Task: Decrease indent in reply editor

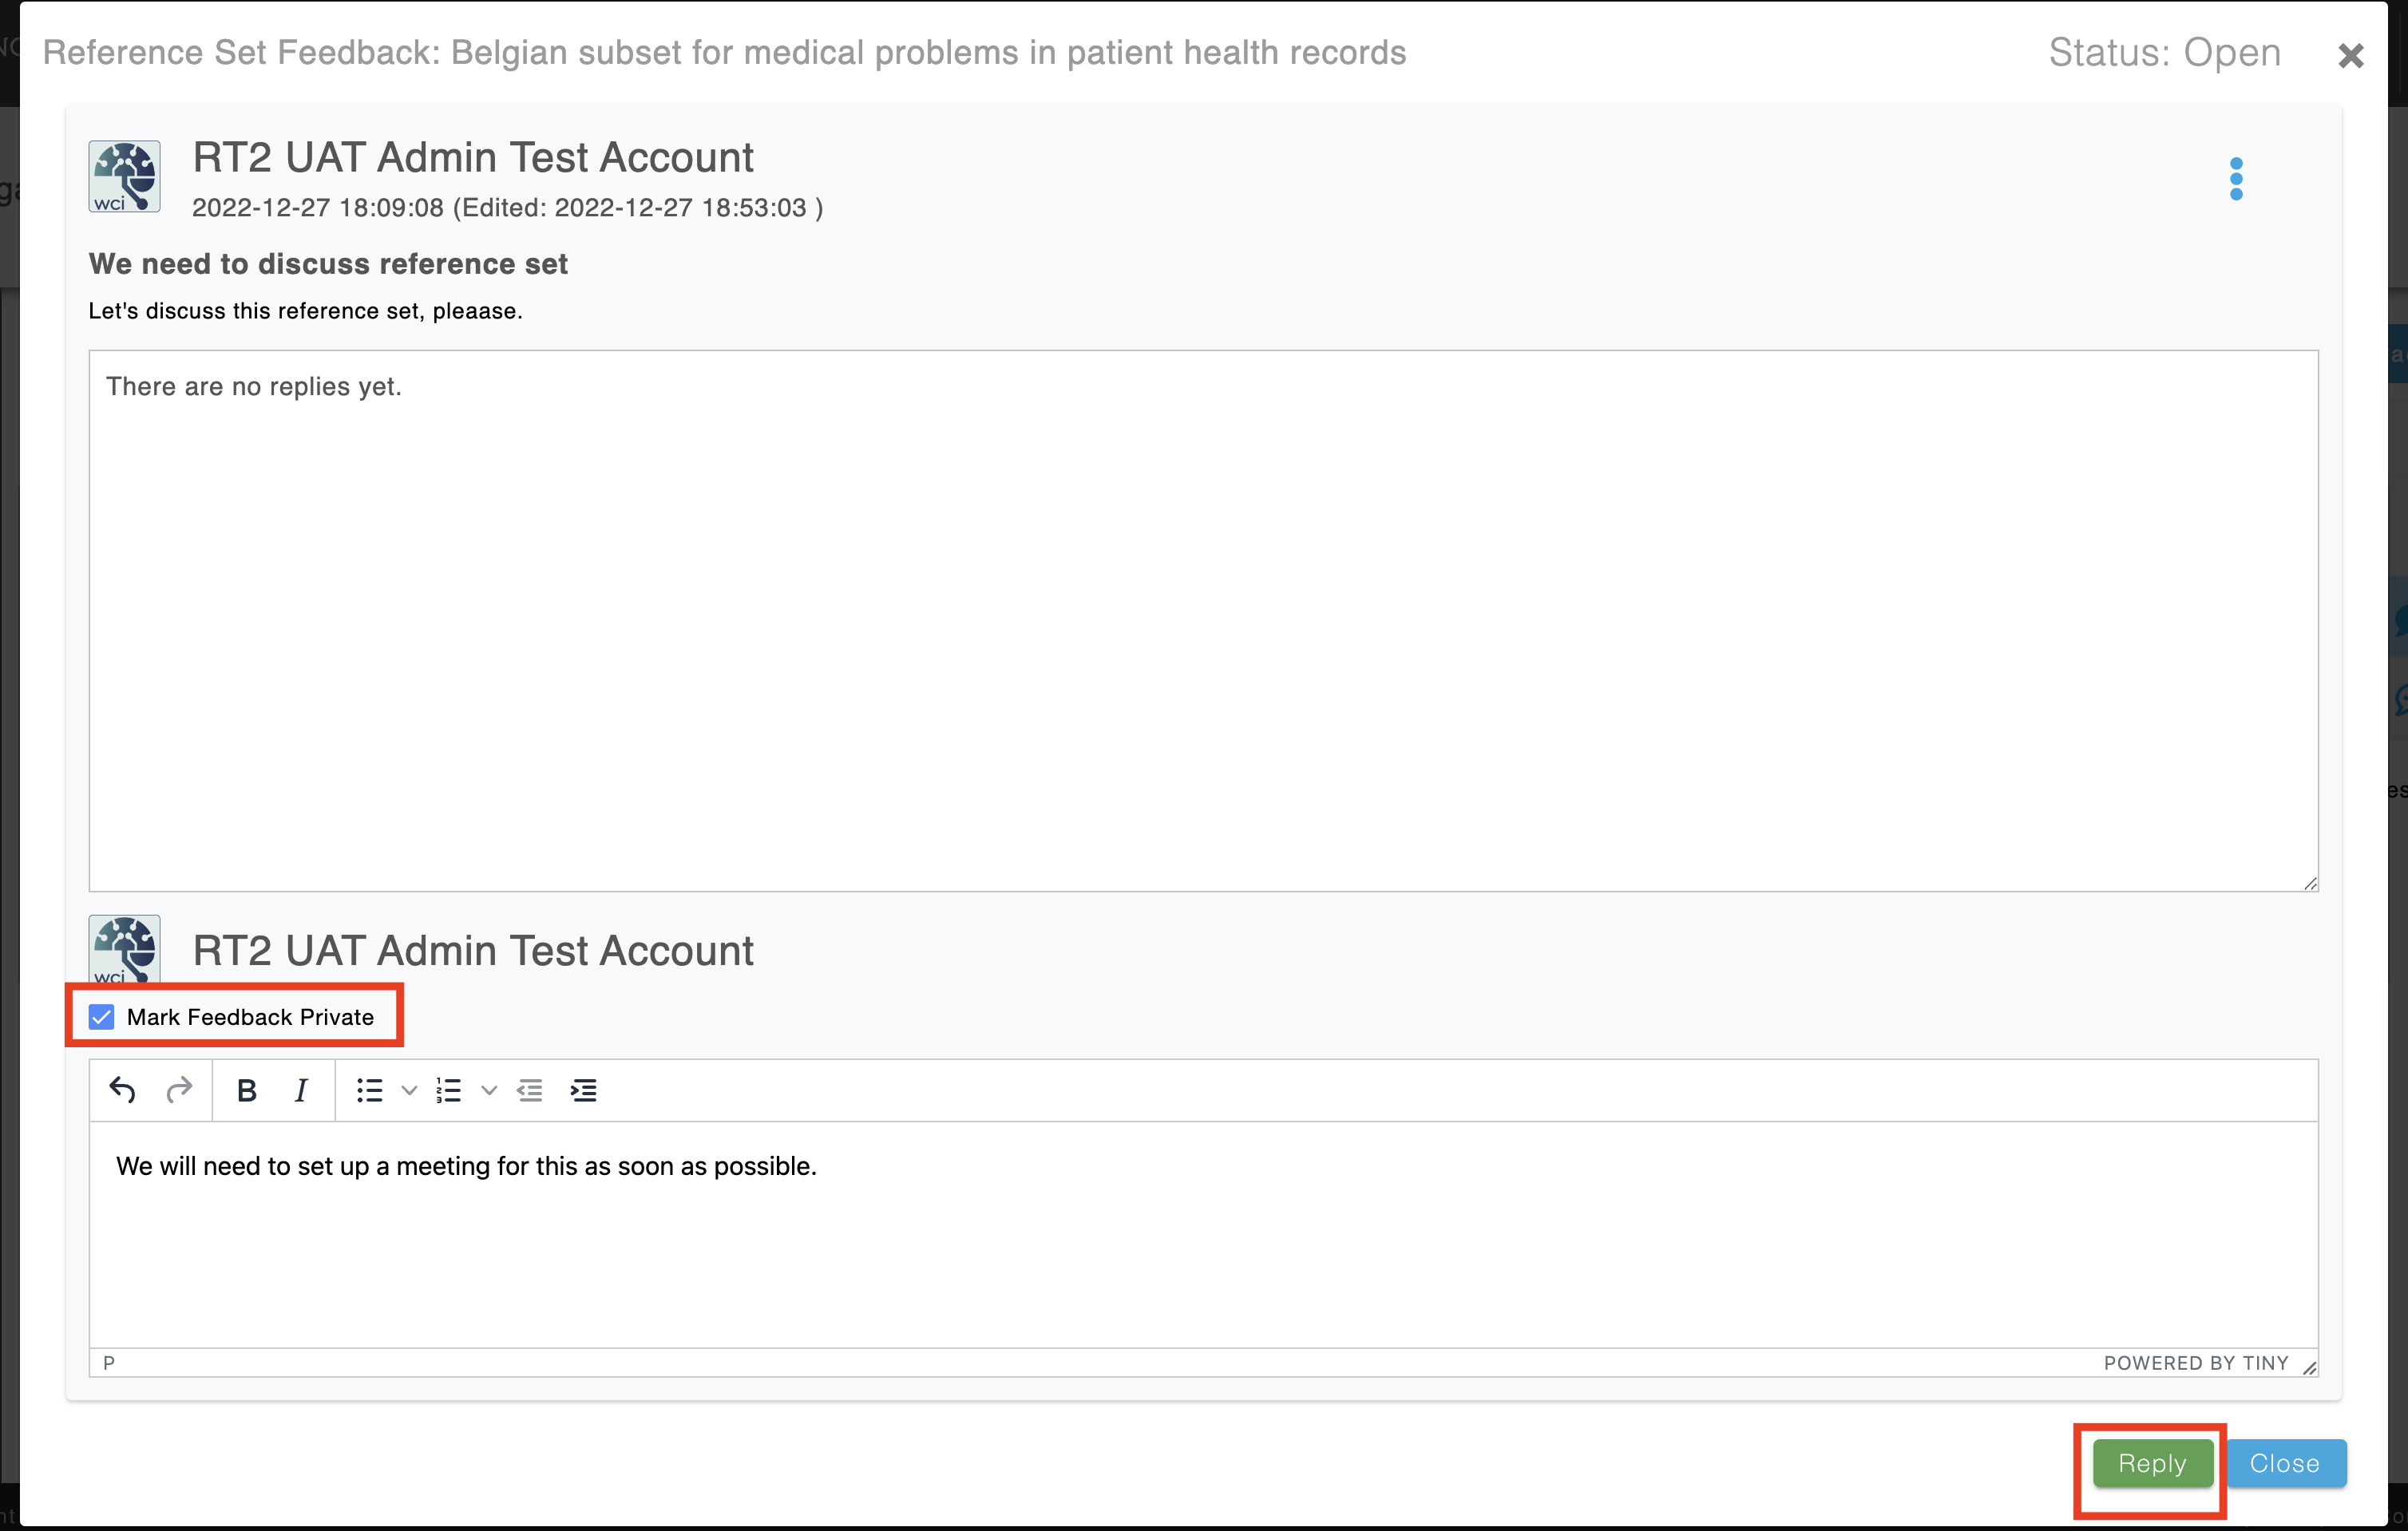Action: pos(530,1090)
